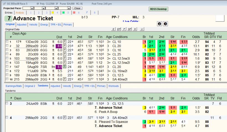The width and height of the screenshot is (227, 132).
Task: Switch to the Entries tab
Action: (9, 13)
